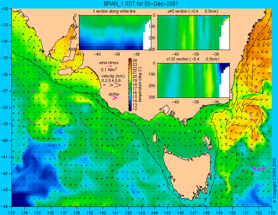
Task: Click the temperature color scale bar
Action: click(130, 85)
